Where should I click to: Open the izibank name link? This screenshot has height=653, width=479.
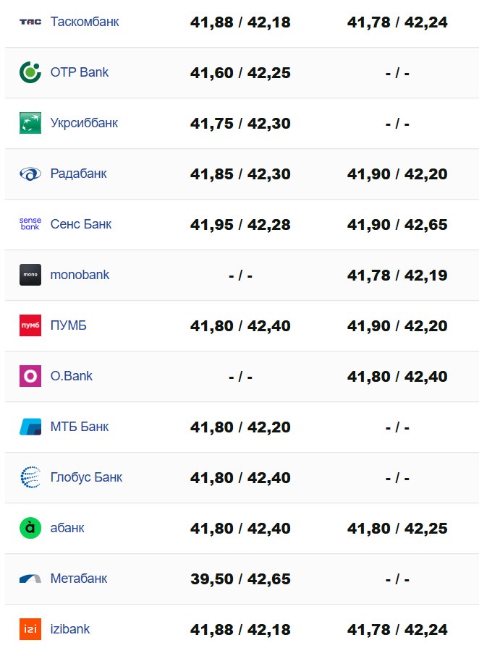(x=70, y=629)
